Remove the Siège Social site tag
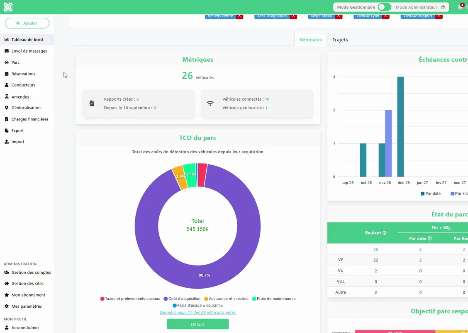 [339, 16]
